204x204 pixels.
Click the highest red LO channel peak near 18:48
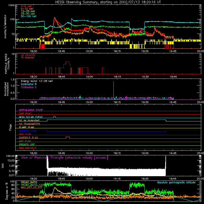pyautogui.click(x=68, y=62)
